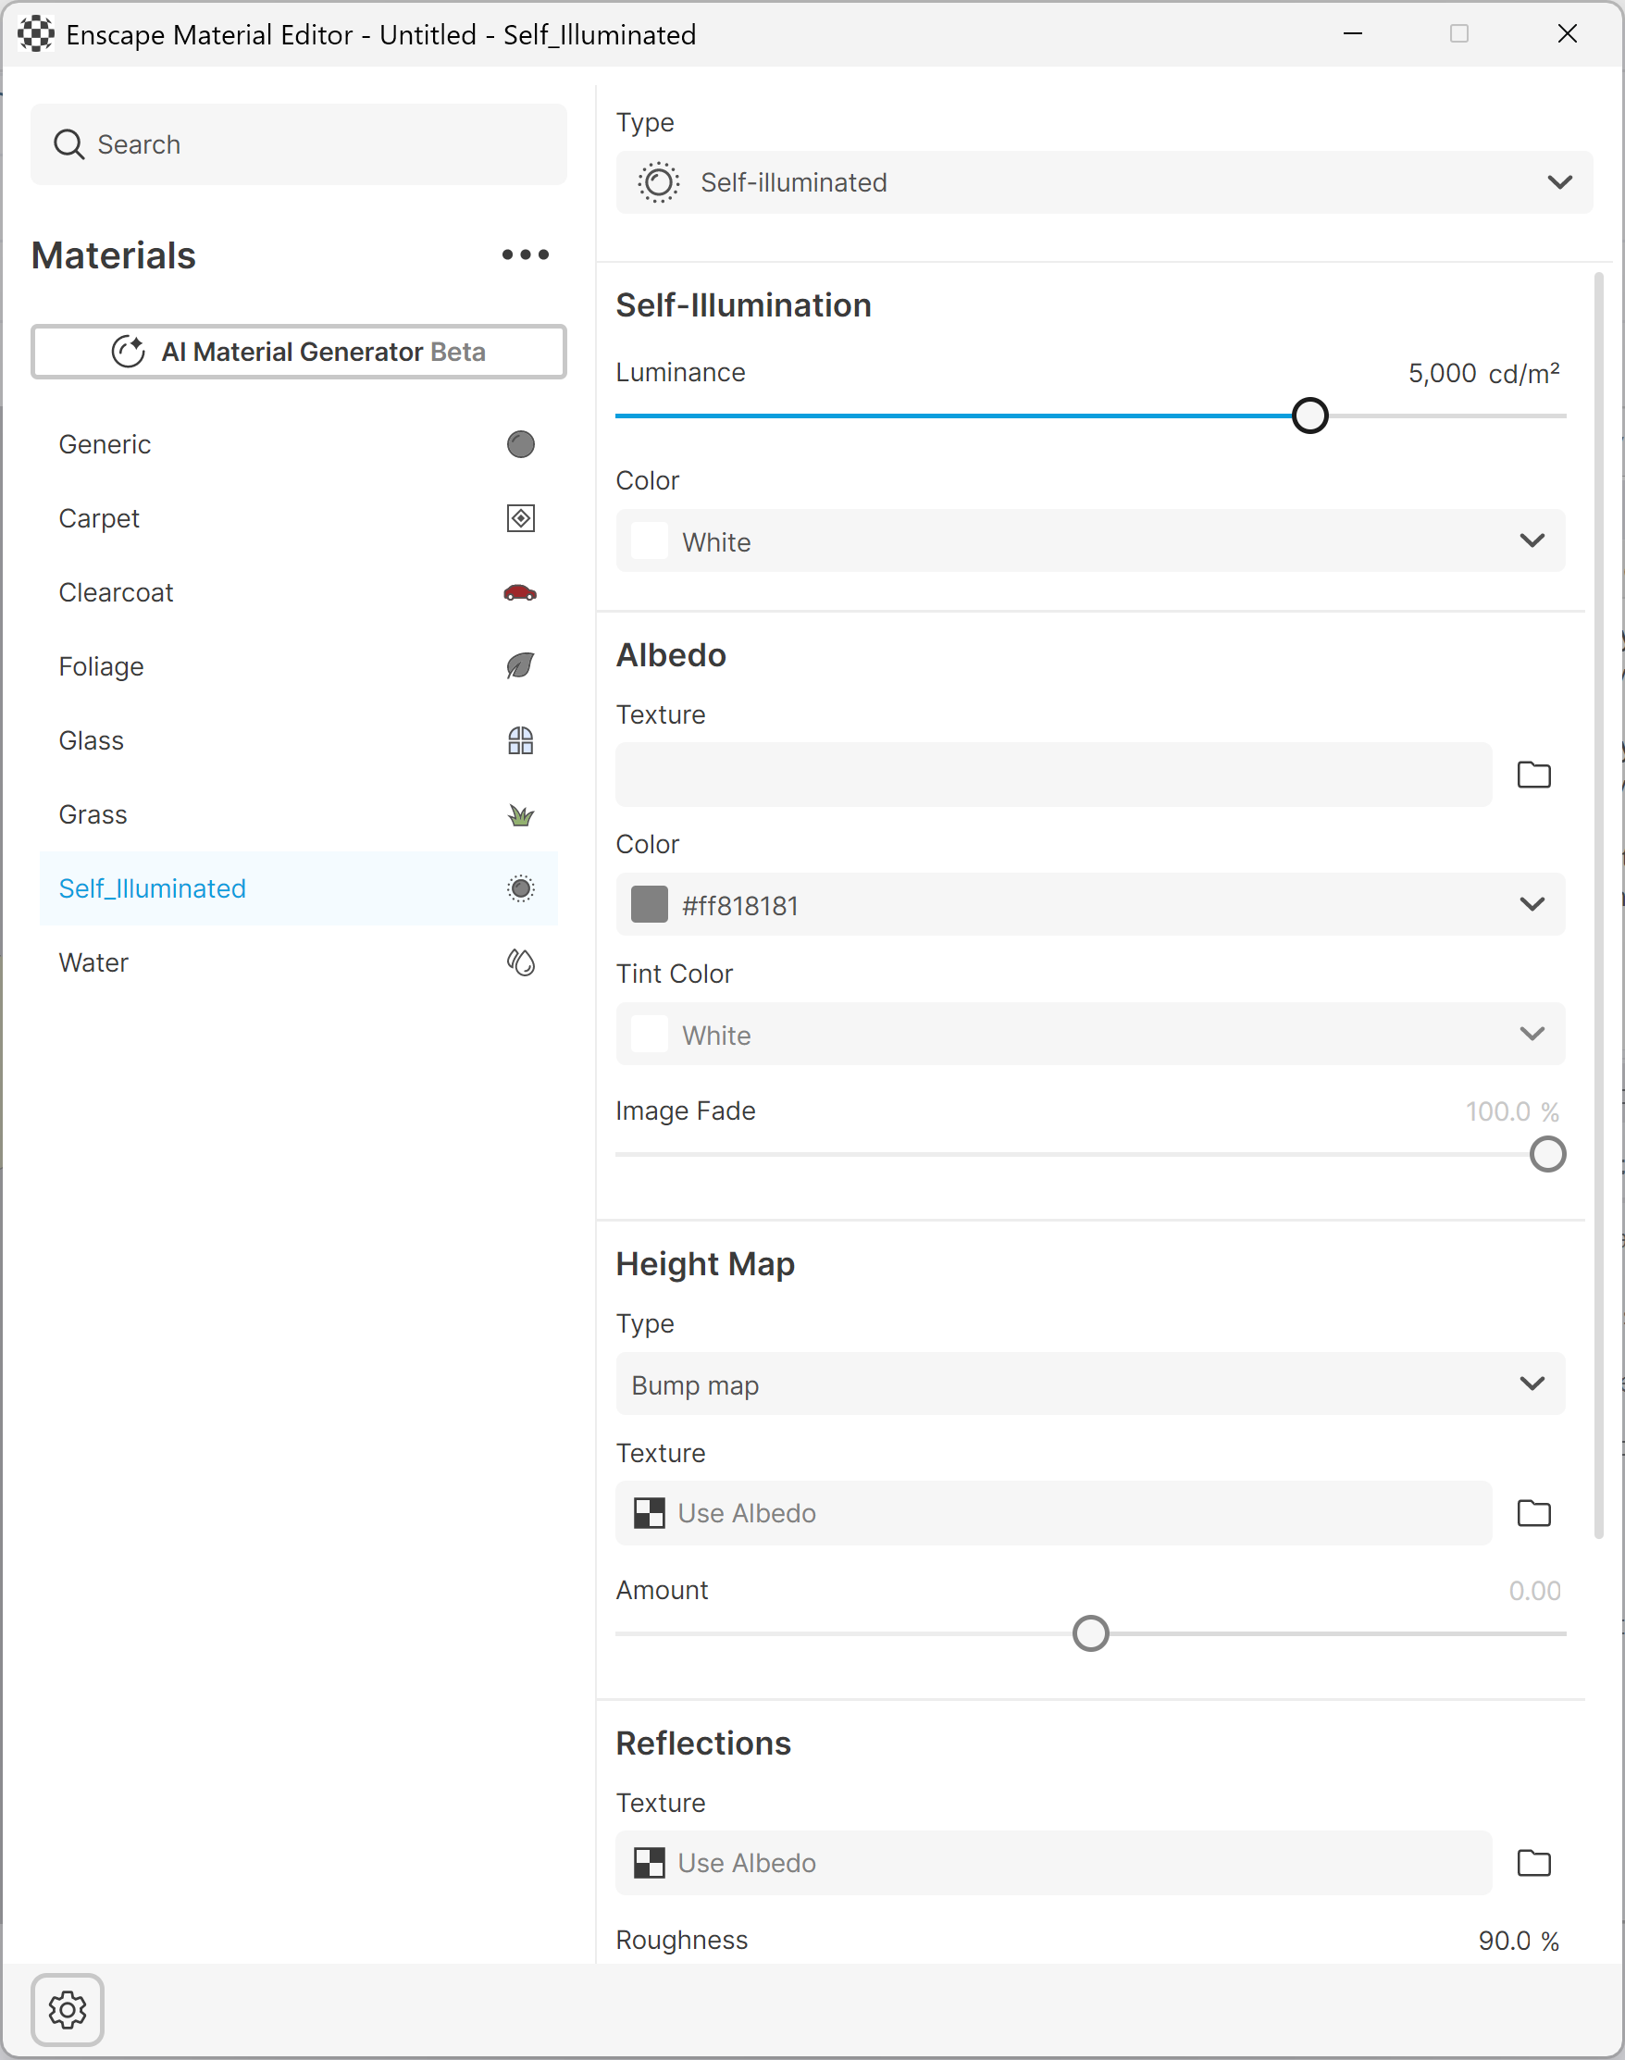Select the Carpet material
Viewport: 1625px width, 2060px height.
point(299,518)
